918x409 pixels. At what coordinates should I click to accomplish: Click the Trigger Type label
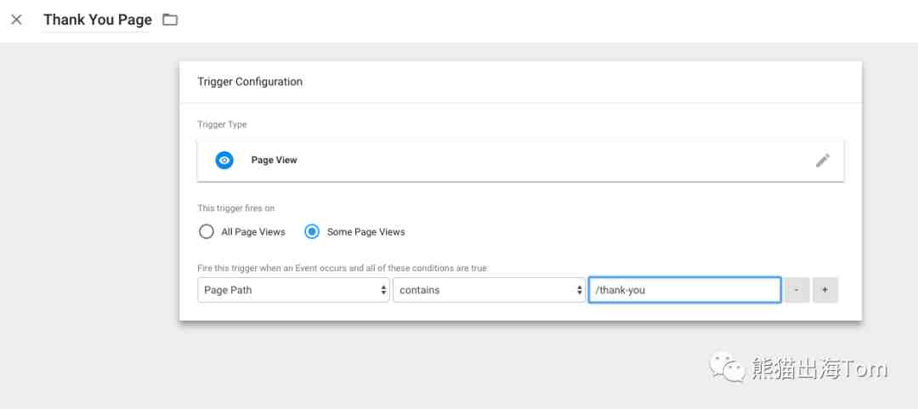[x=222, y=125]
